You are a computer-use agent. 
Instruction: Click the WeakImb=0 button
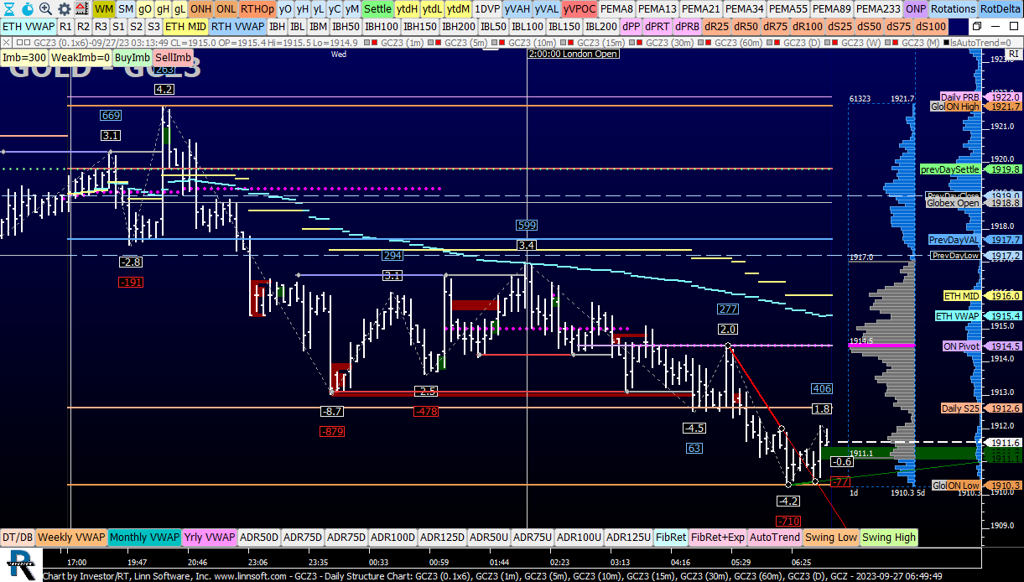pos(80,58)
